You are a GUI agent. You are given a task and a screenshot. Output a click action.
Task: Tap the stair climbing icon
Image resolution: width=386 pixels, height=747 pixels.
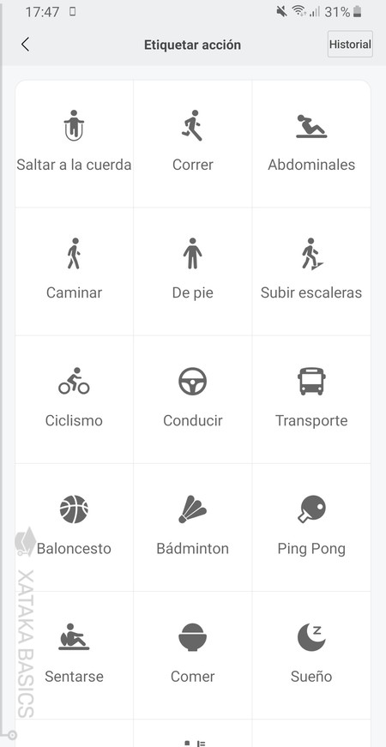[311, 254]
